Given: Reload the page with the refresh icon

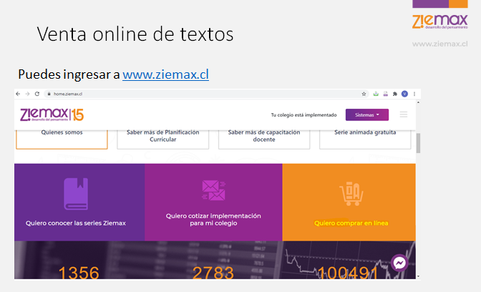Looking at the screenshot, I should [37, 94].
